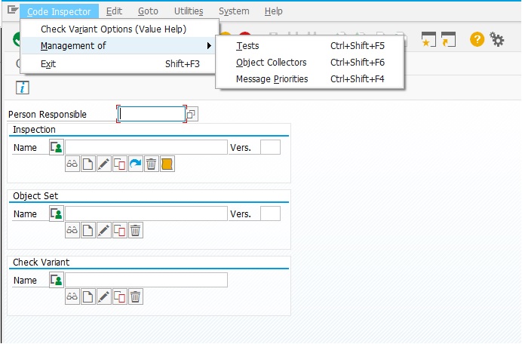This screenshot has width=522, height=344.
Task: Copy the check variant
Action: pyautogui.click(x=119, y=296)
